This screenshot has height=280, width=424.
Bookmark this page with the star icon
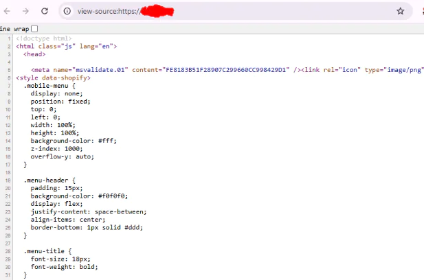tap(400, 11)
